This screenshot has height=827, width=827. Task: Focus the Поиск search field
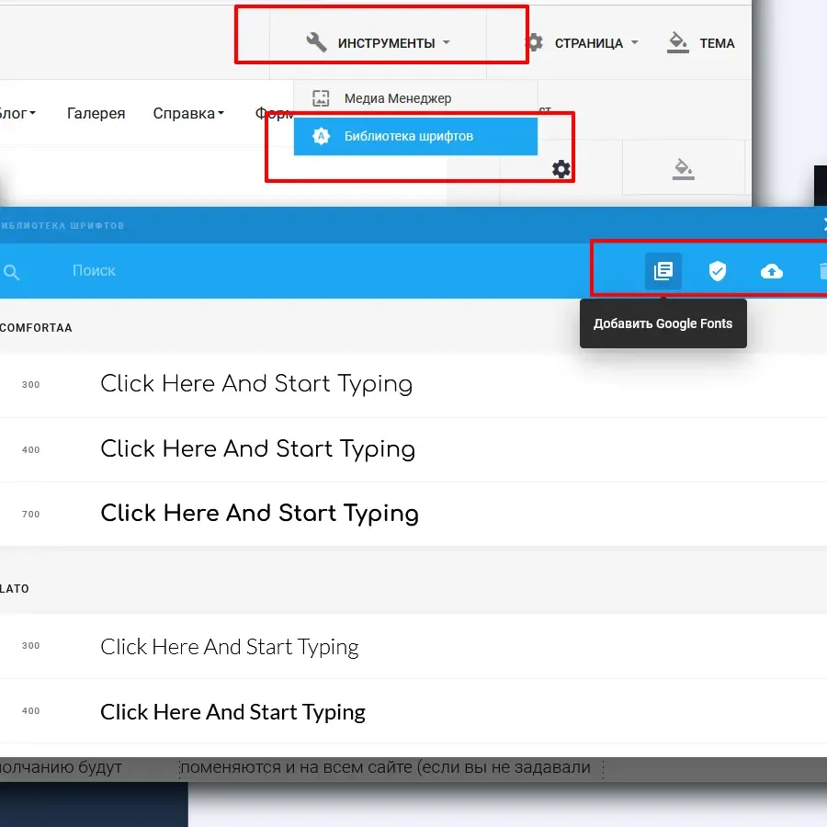[276, 271]
